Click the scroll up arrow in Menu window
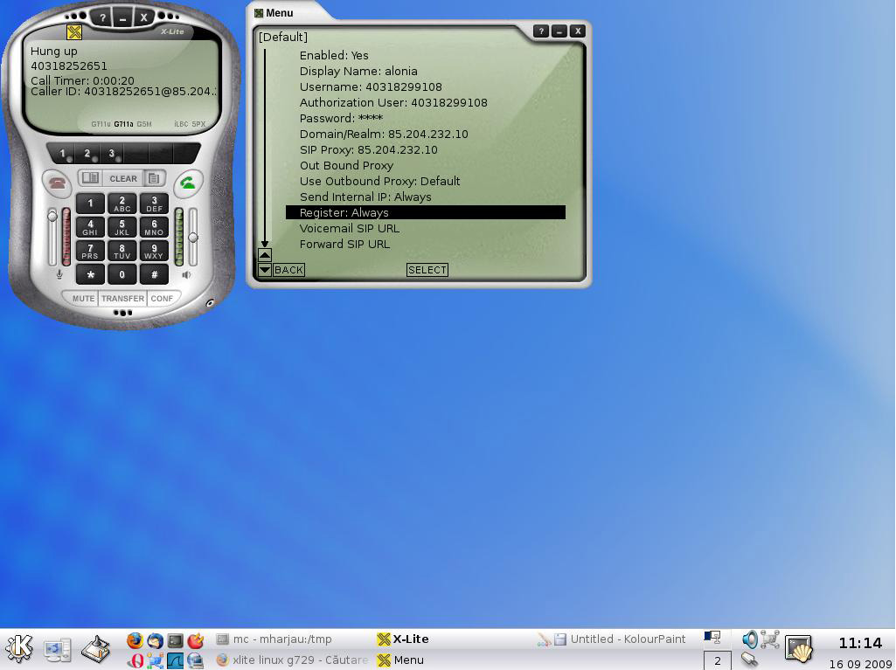Image resolution: width=896 pixels, height=670 pixels. tap(265, 255)
